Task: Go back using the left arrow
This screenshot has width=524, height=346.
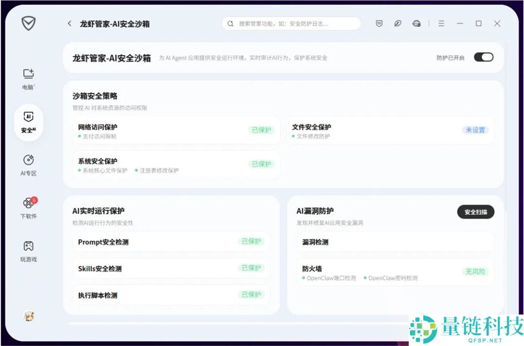Action: (69, 24)
